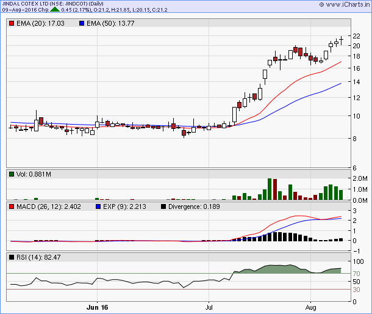Click the tall dark red volume bar
Viewport: 372px width, 314px height.
pyautogui.click(x=275, y=189)
